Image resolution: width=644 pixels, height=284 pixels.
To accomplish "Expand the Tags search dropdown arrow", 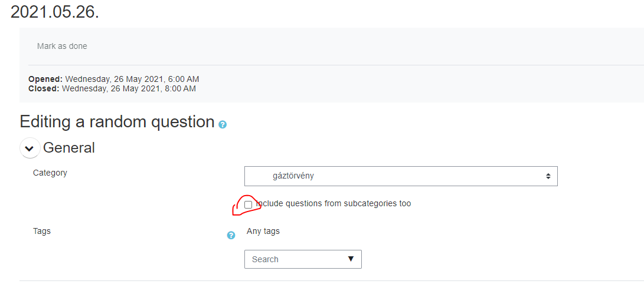I will coord(351,259).
